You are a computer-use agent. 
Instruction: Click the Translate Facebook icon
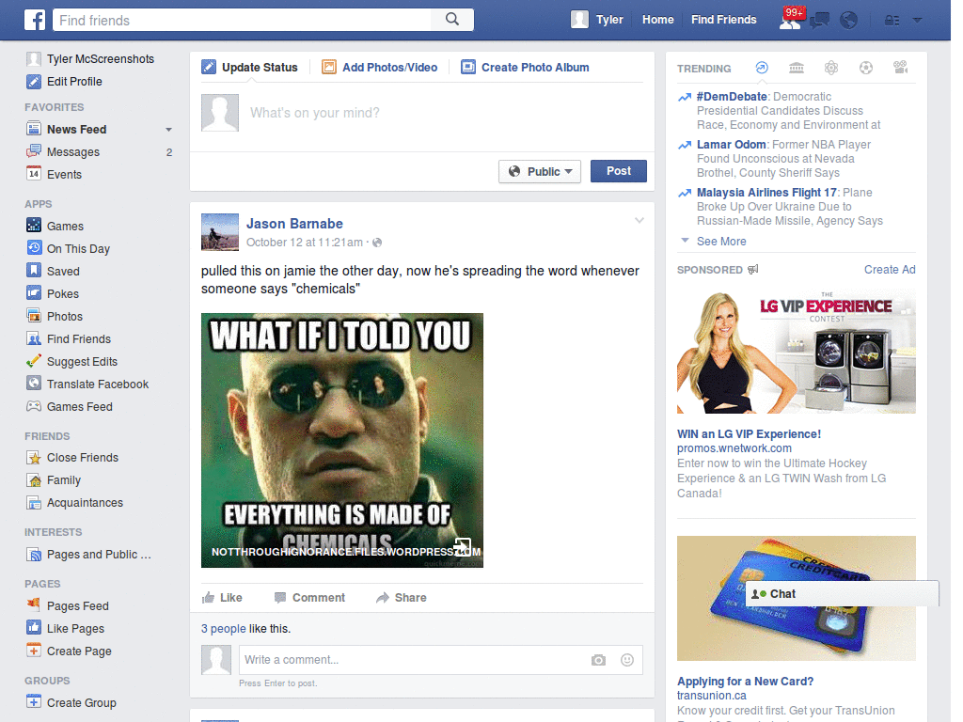(34, 384)
